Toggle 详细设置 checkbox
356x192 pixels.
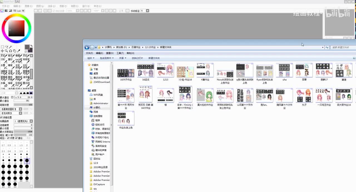[x=2, y=117]
